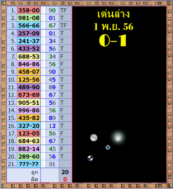
Task: Select the purple 257-09 cell
Action: pyautogui.click(x=29, y=33)
